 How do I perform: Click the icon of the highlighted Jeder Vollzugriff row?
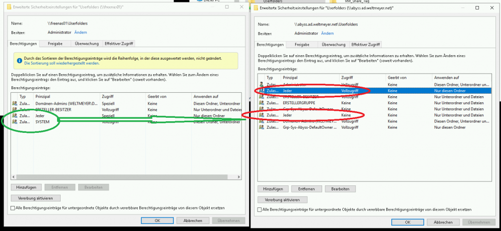[262, 91]
